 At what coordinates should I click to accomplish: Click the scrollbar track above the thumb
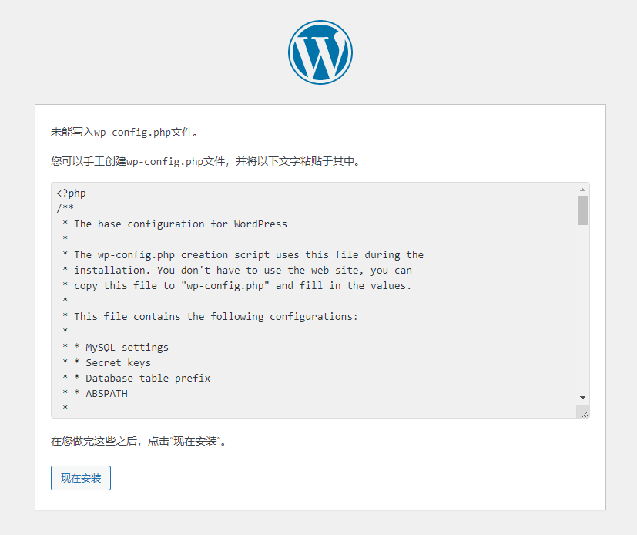(583, 194)
